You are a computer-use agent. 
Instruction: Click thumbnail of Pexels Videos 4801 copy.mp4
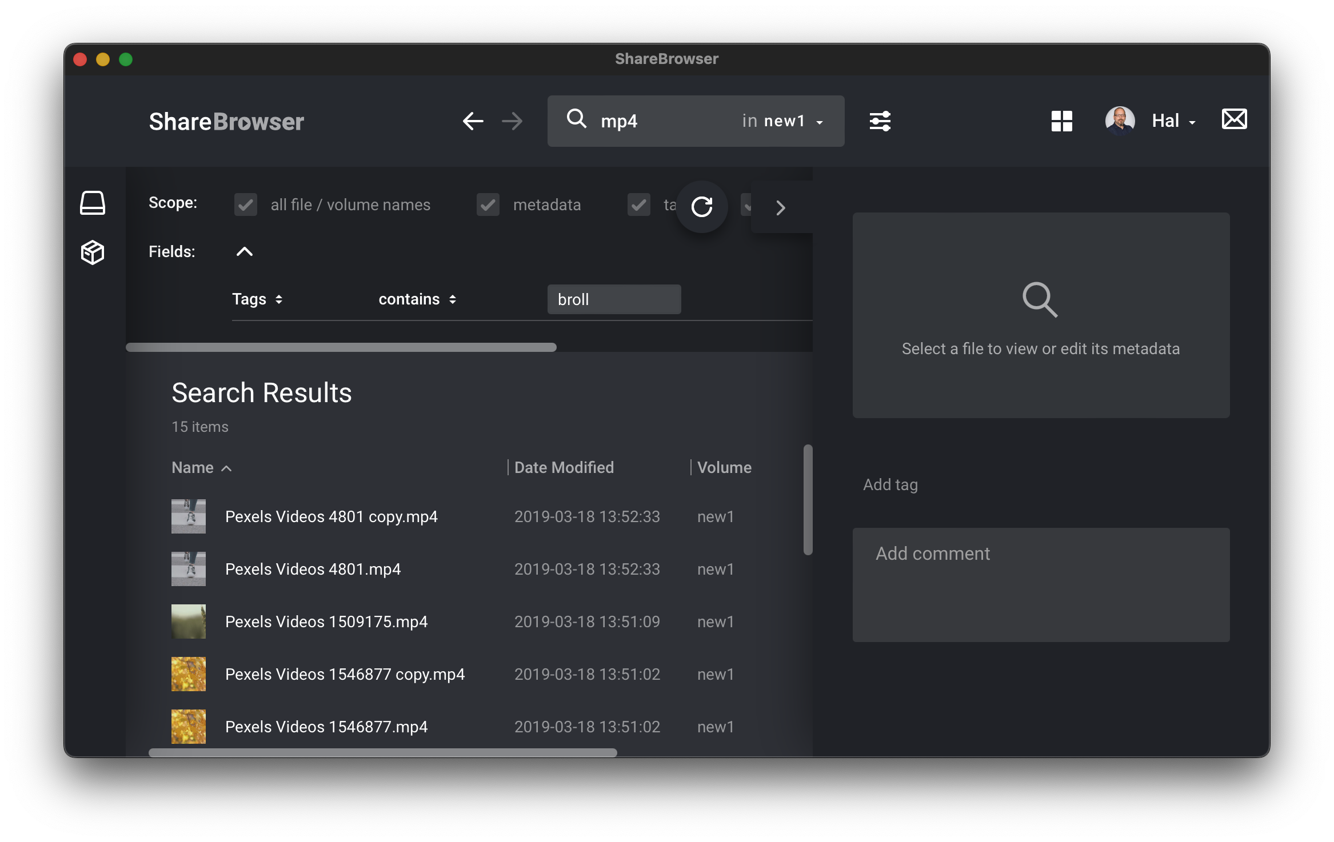pyautogui.click(x=189, y=516)
